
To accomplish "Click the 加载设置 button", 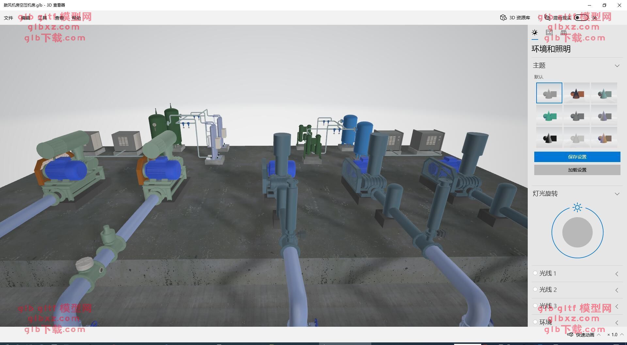I will (x=577, y=170).
